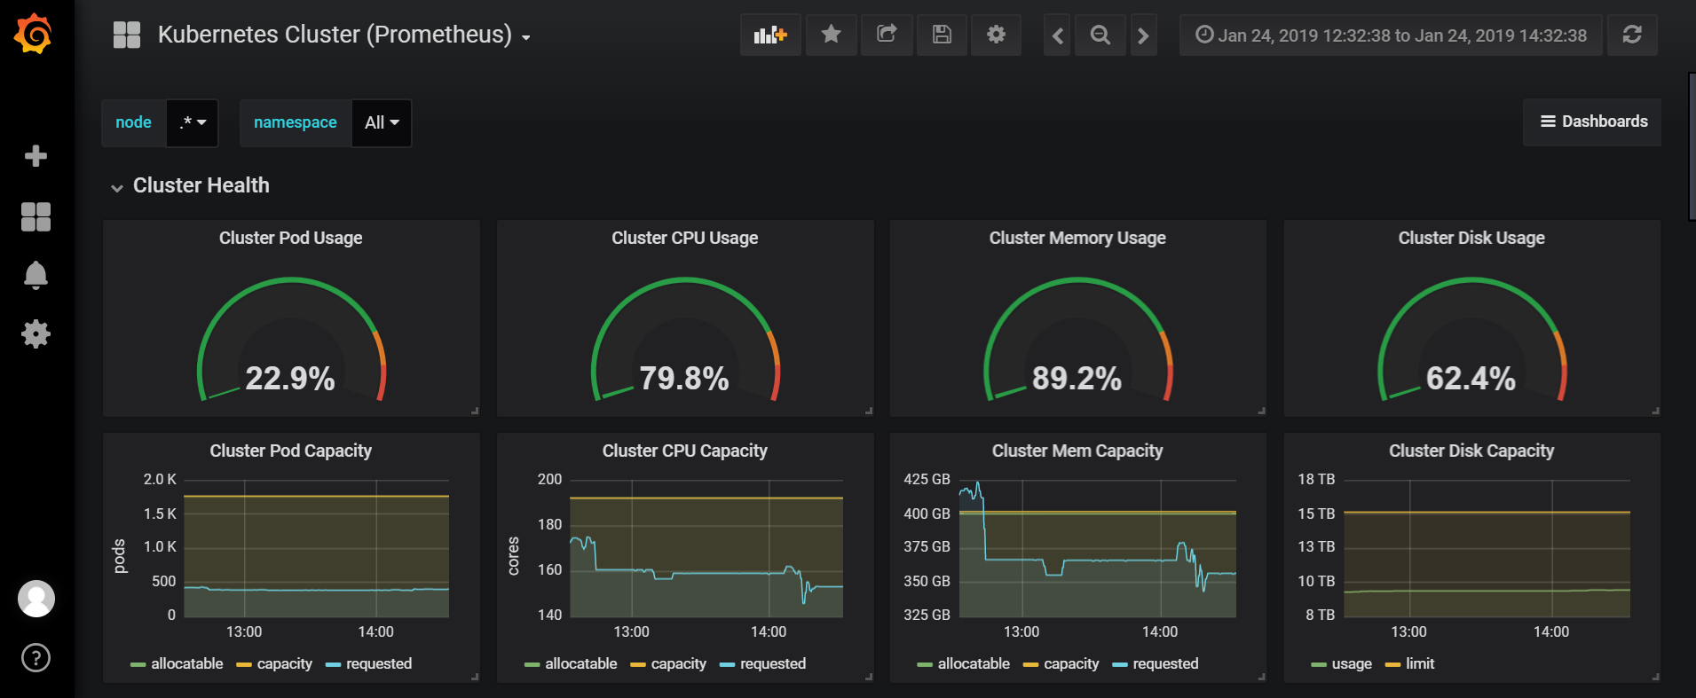Toggle the requested series in CPU Capacity legend
Screen dimensions: 1696x698
coord(772,663)
